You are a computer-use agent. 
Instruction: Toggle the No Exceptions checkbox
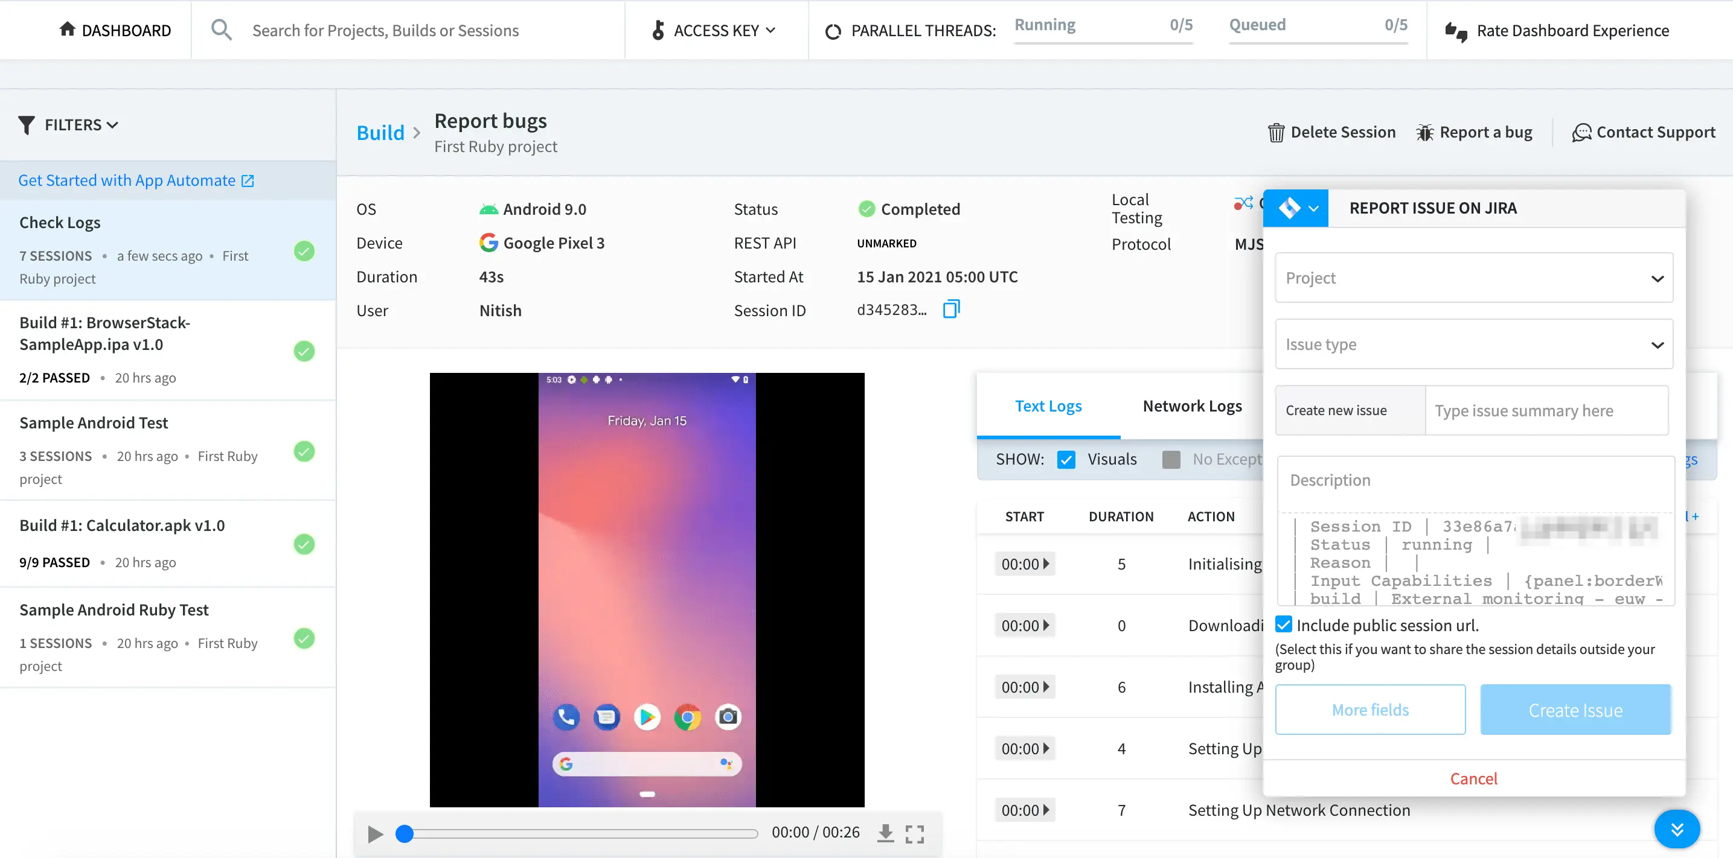pyautogui.click(x=1171, y=459)
